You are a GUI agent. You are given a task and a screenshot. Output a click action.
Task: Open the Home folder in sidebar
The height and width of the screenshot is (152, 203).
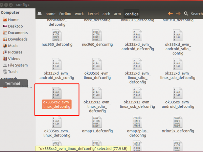(x=13, y=20)
